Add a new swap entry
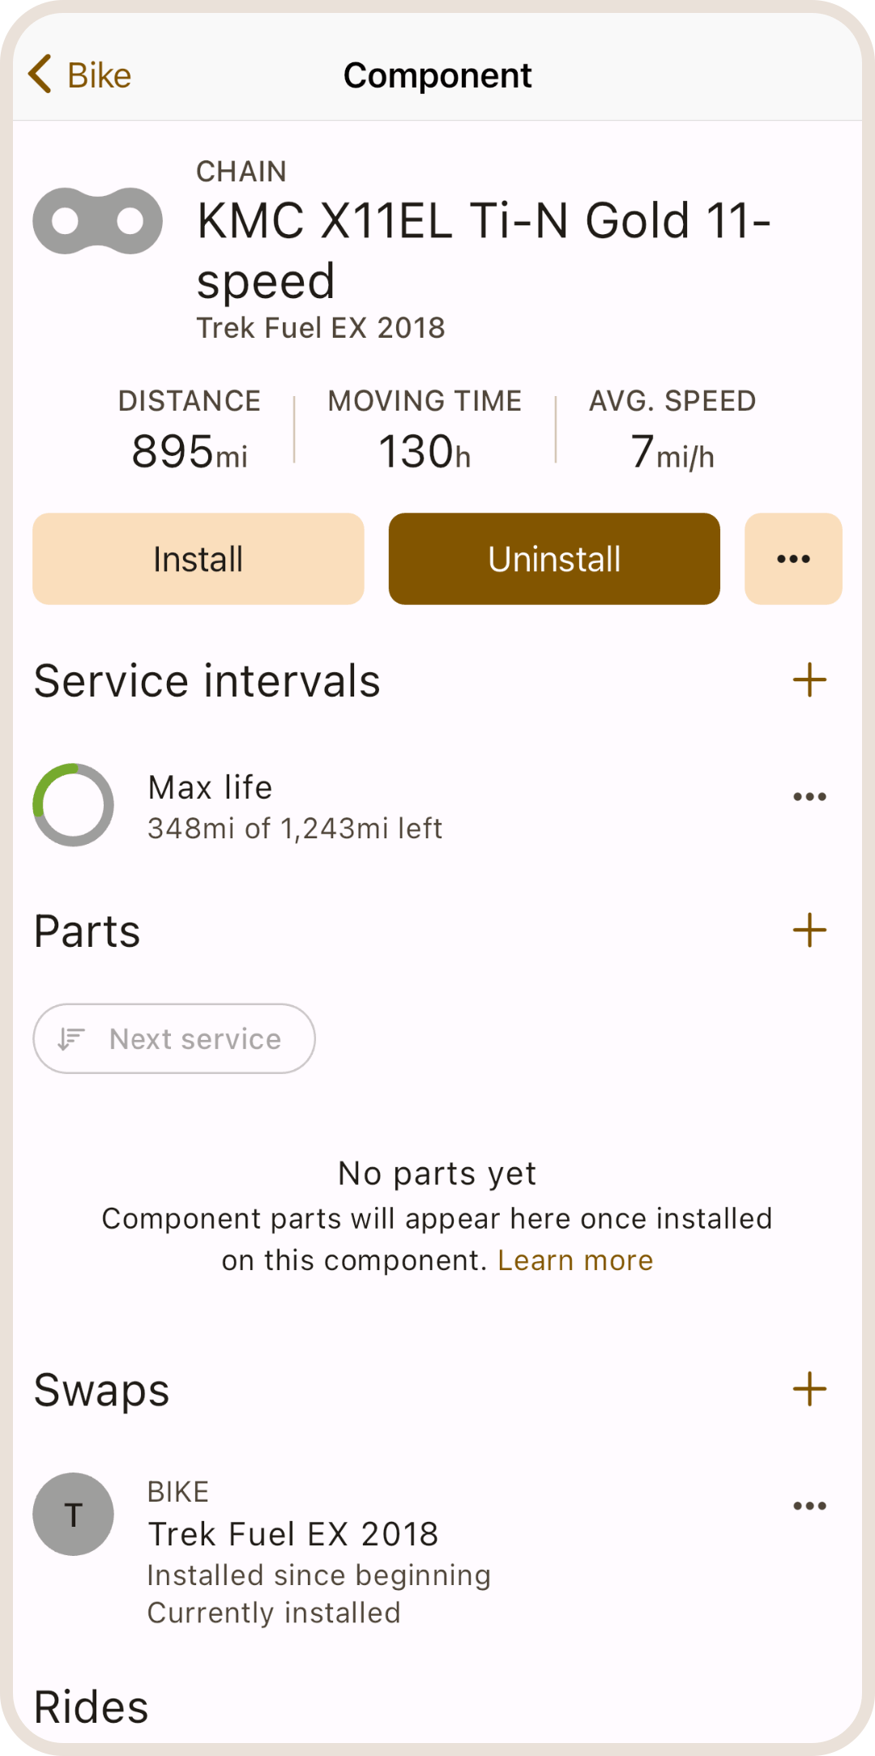 tap(809, 1390)
